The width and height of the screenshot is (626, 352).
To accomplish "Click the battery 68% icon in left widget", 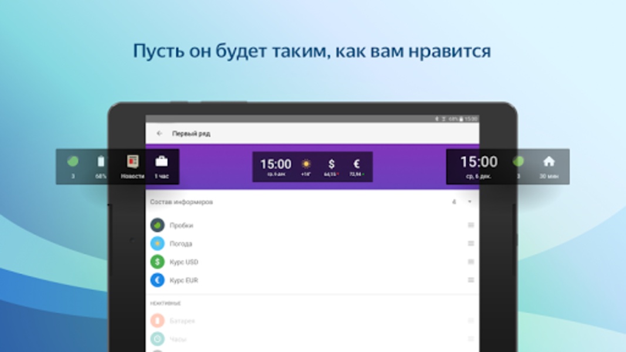I will [x=101, y=162].
